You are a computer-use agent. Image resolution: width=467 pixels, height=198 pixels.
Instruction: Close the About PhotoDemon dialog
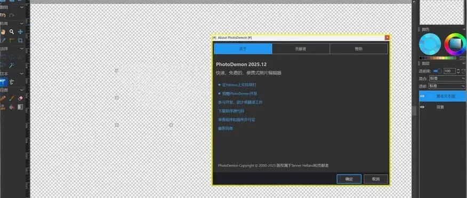[387, 38]
